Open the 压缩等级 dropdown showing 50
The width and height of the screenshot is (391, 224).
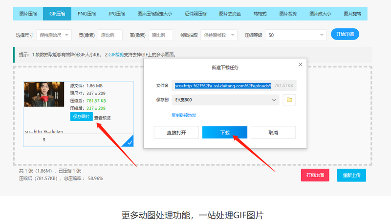296,35
